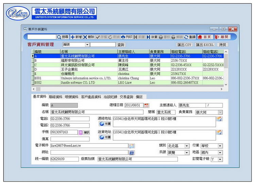Image resolution: width=255 pixels, height=185 pixels.
Task: Open the 首頁 home page icon
Action: click(205, 37)
